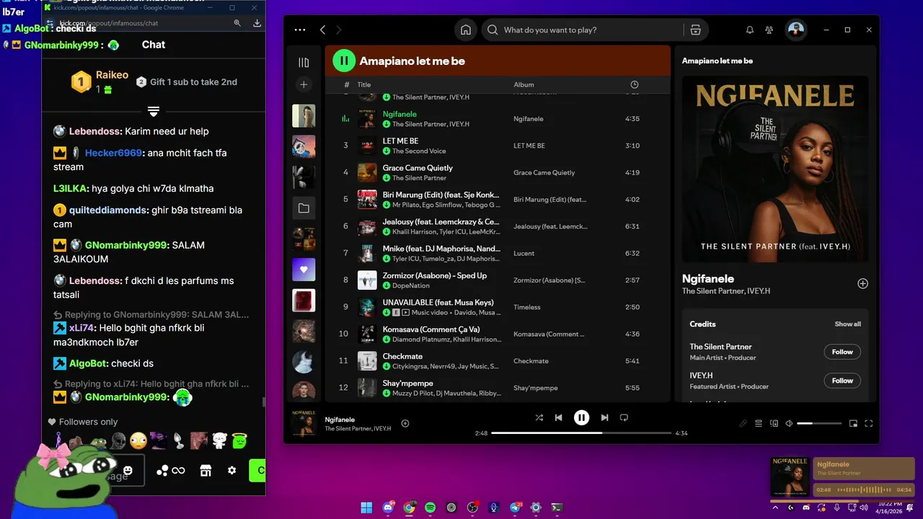Screen dimensions: 923x519
Task: Follow The Silent Partner
Action: coord(842,352)
